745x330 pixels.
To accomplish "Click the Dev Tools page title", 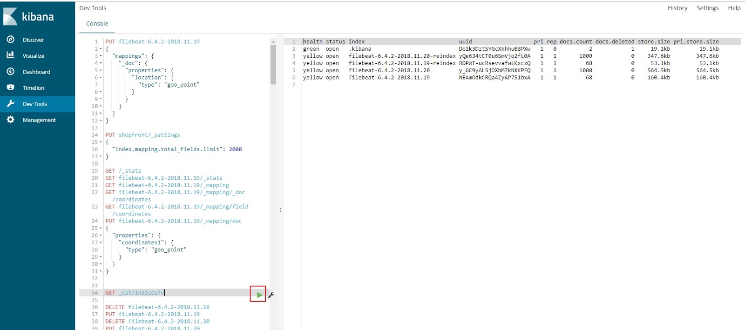I will 93,8.
